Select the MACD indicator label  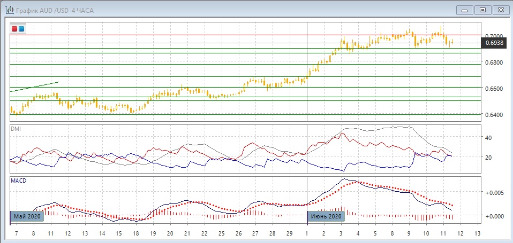[x=18, y=181]
